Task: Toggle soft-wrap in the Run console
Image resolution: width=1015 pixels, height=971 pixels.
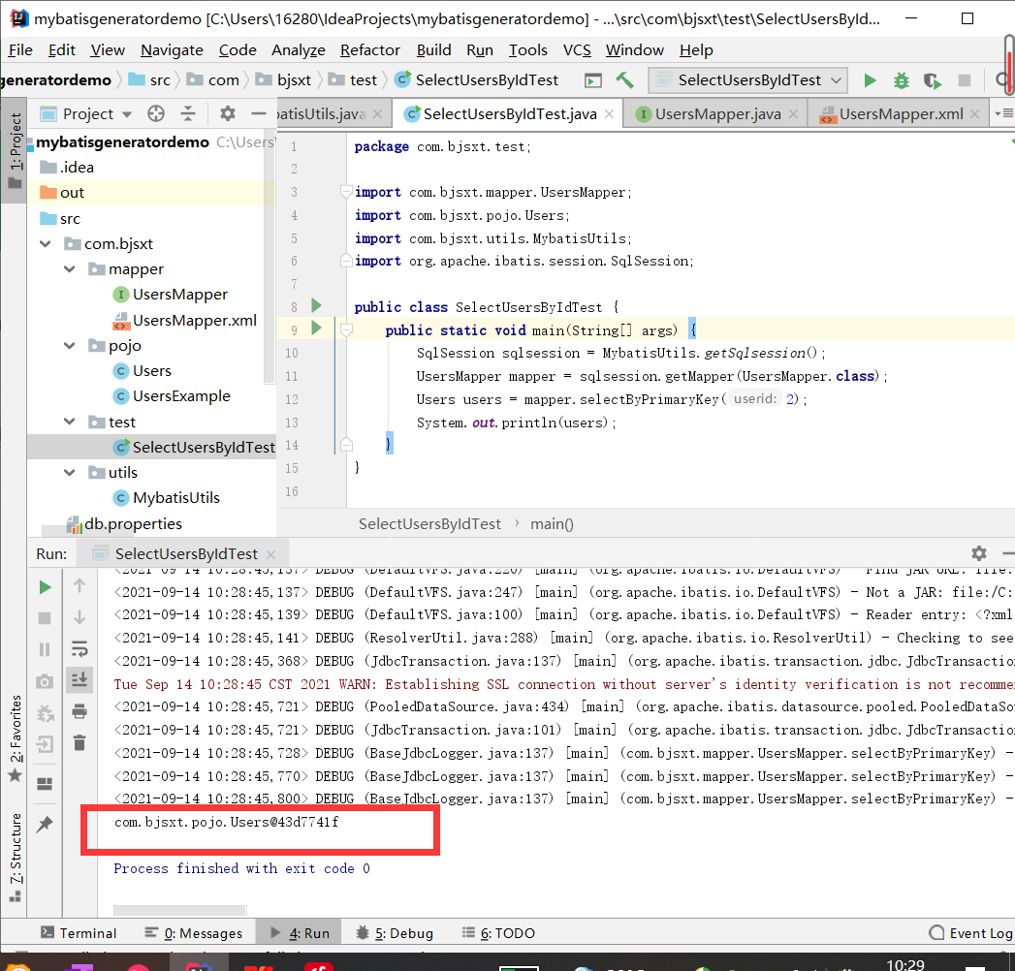Action: pos(79,648)
